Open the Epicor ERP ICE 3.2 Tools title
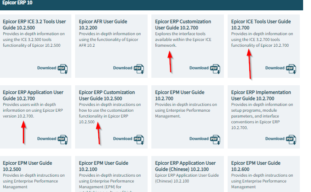The width and height of the screenshot is (311, 192). click(x=34, y=24)
